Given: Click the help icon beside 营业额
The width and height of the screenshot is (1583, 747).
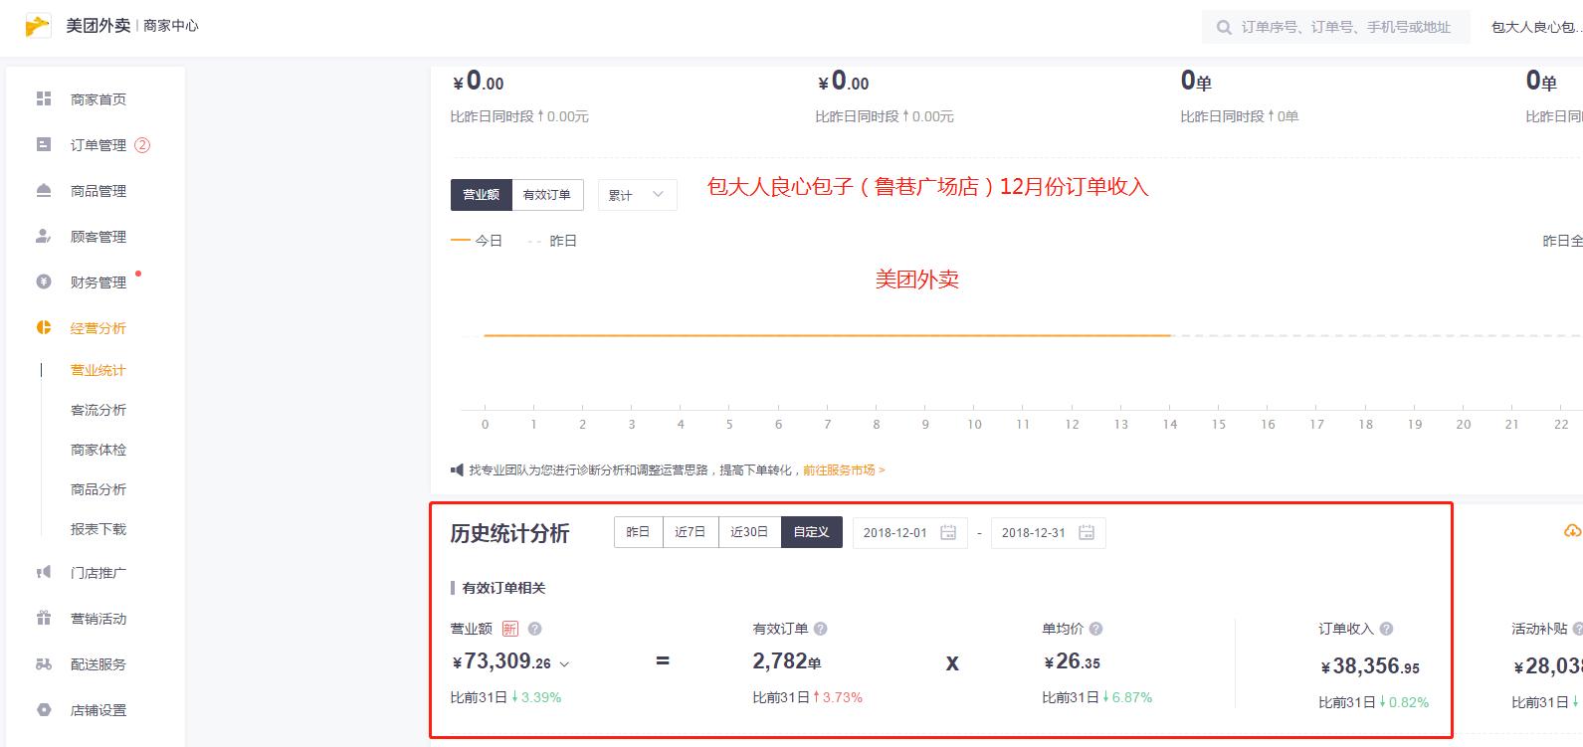Looking at the screenshot, I should [534, 629].
